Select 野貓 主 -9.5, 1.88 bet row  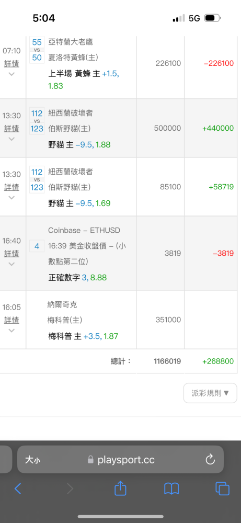point(120,128)
